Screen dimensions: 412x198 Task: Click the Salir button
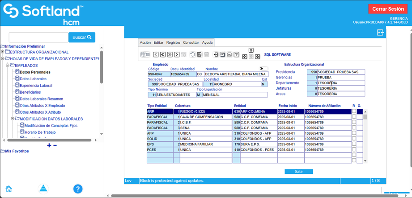(x=298, y=171)
